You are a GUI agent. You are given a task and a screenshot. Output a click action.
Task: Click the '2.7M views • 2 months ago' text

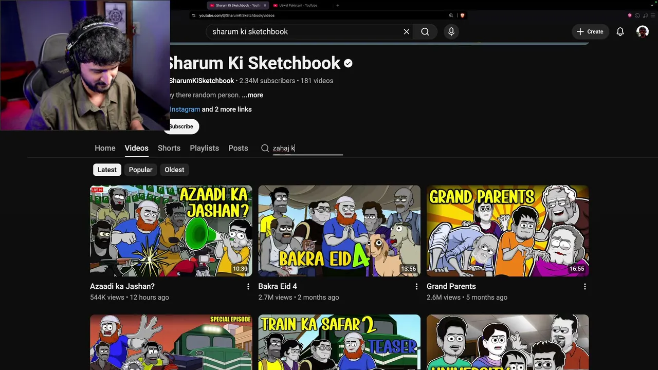(x=299, y=298)
